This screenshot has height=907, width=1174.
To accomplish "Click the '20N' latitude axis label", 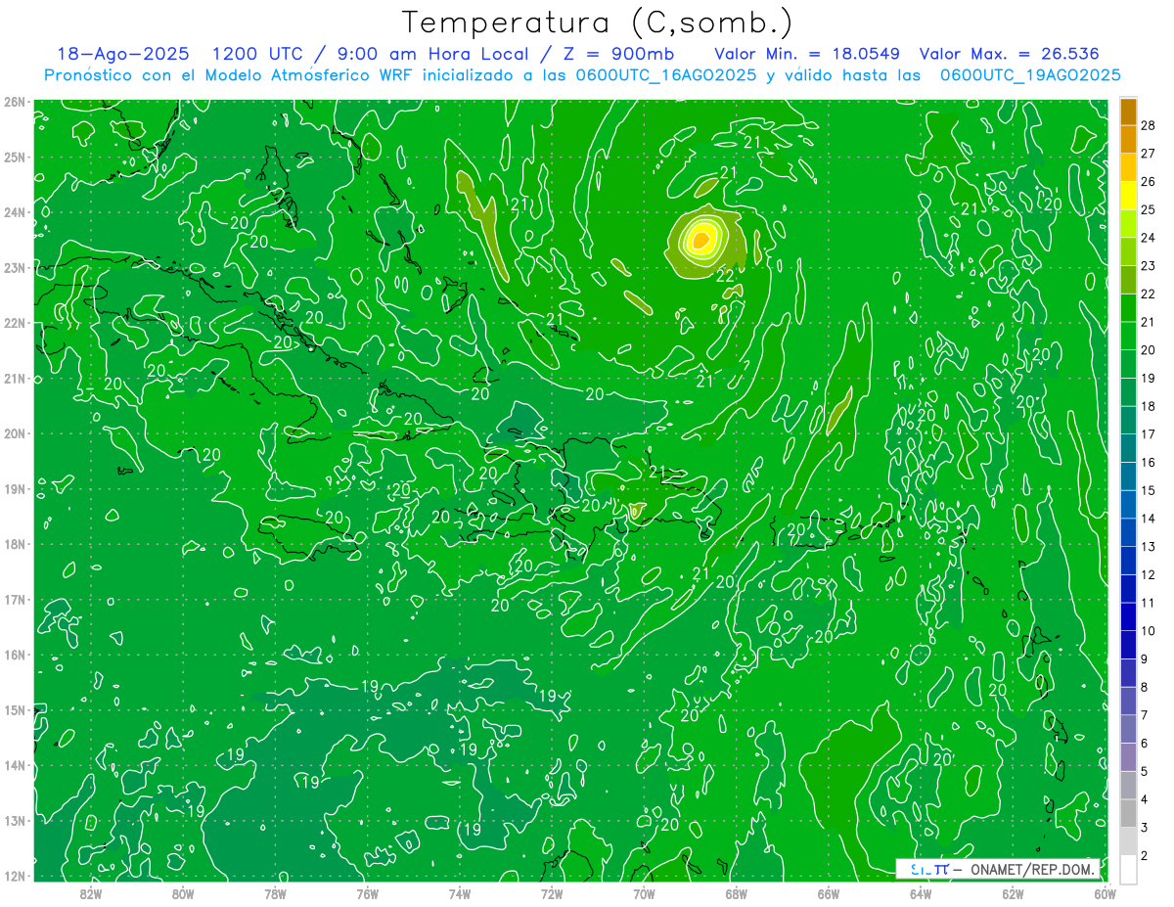I will (x=14, y=433).
